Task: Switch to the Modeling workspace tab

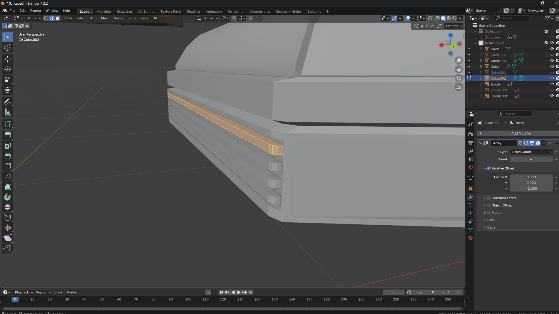Action: (103, 11)
